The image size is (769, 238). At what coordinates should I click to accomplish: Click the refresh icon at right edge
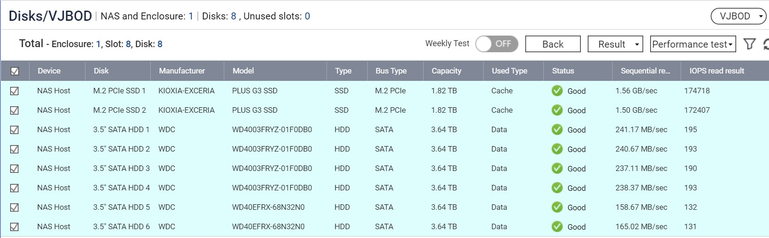tap(766, 44)
